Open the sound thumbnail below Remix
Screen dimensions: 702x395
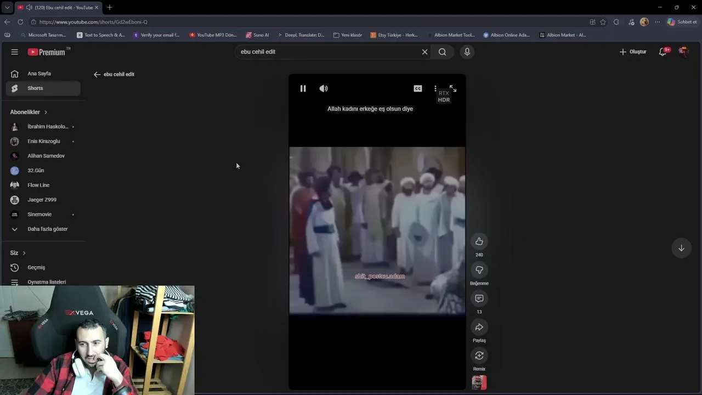click(479, 382)
